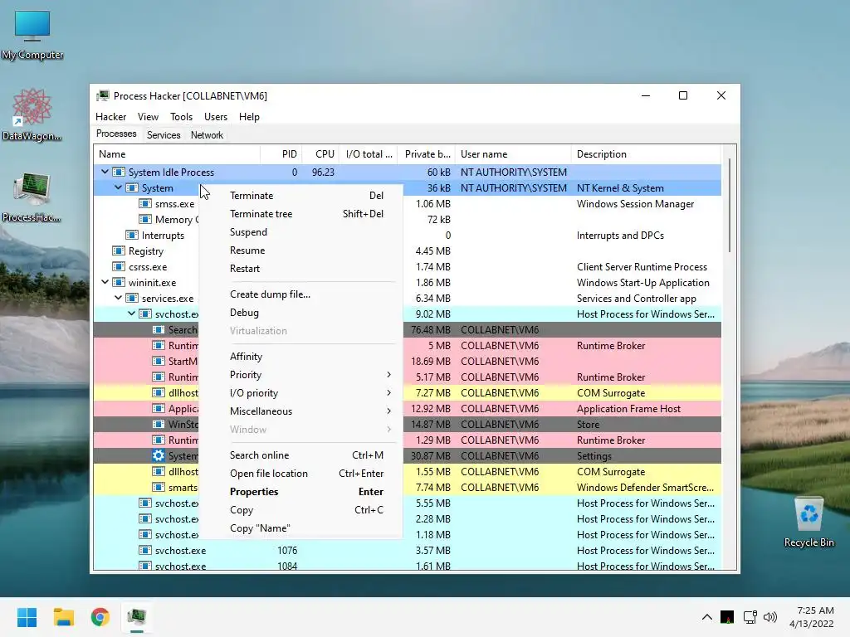Open My Computer desktop icon
The height and width of the screenshot is (637, 850).
(x=32, y=35)
